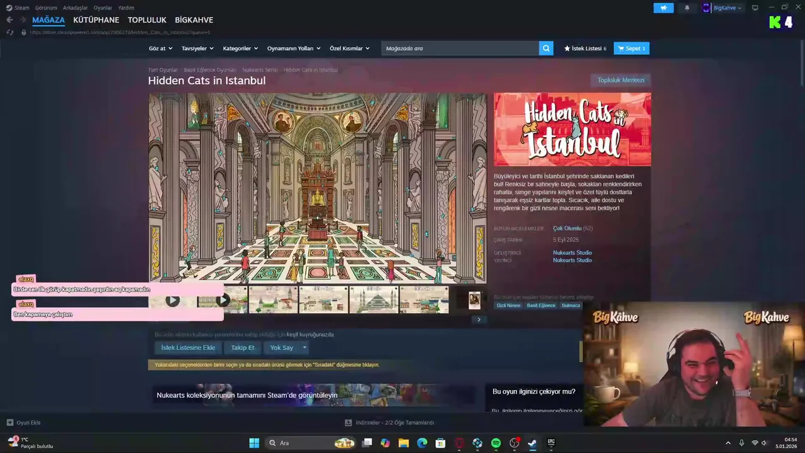The image size is (805, 453).
Task: Open File Explorer from the taskbar
Action: tap(404, 443)
